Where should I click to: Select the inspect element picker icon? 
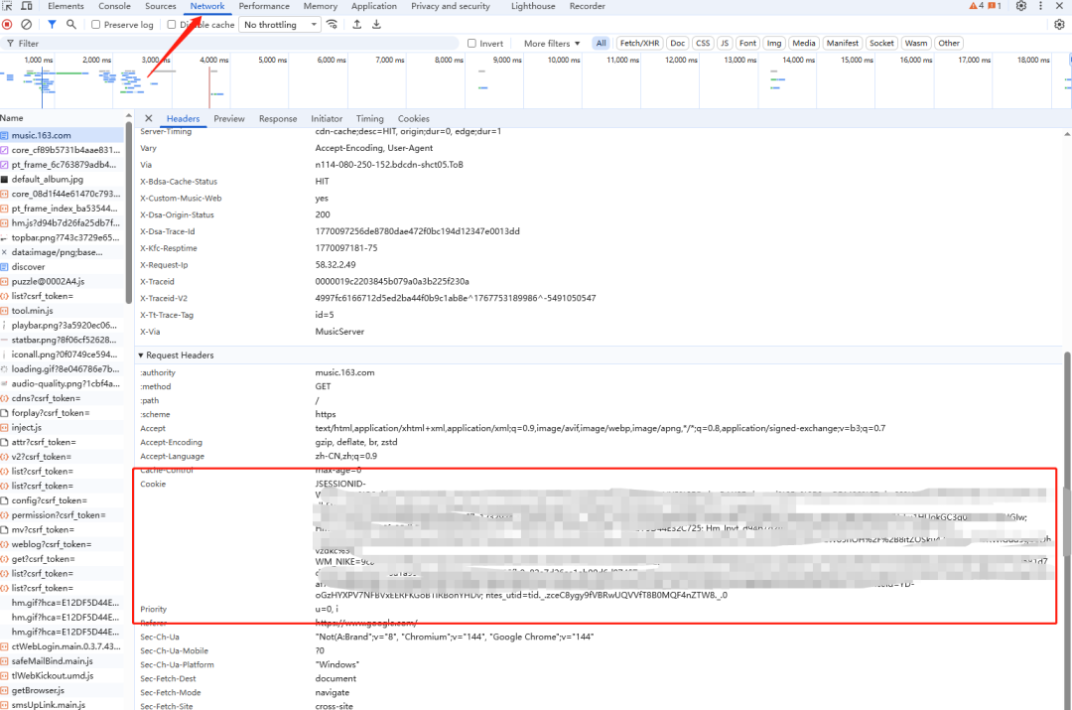[7, 6]
